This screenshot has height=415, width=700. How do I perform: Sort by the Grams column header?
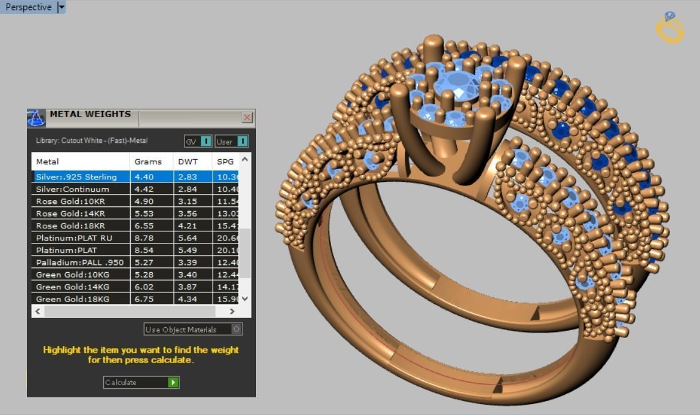click(151, 162)
